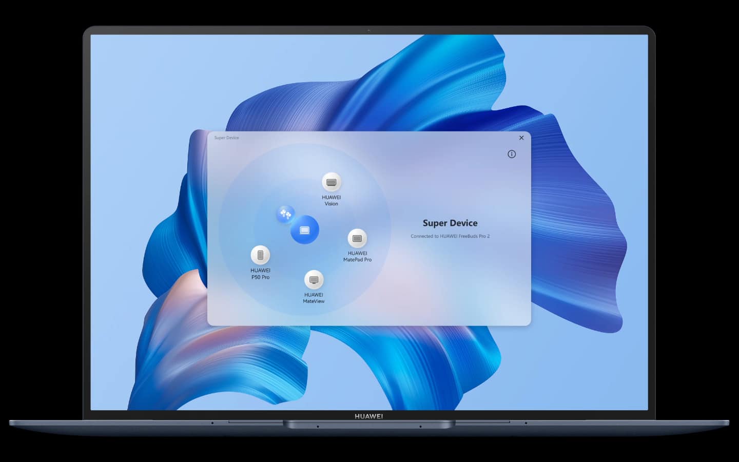Select the HUAWEI Vision device icon
This screenshot has width=739, height=462.
coord(332,182)
